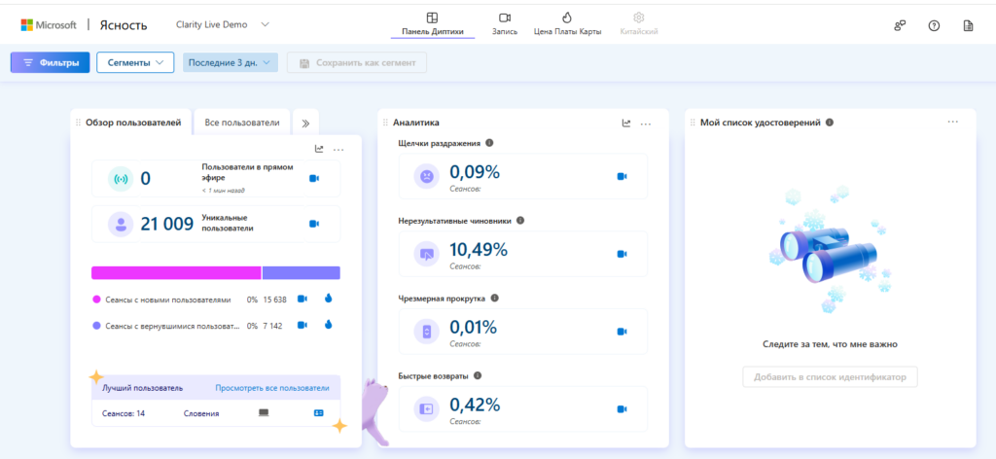The height and width of the screenshot is (459, 996).
Task: View recordings for Пользователи в прямом эфире
Action: click(314, 178)
